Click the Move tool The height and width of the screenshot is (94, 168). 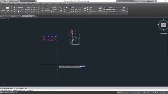(20, 7)
